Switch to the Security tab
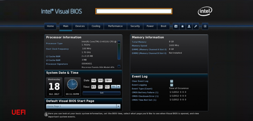Viewport: 253px width, 121px height. coord(135,26)
